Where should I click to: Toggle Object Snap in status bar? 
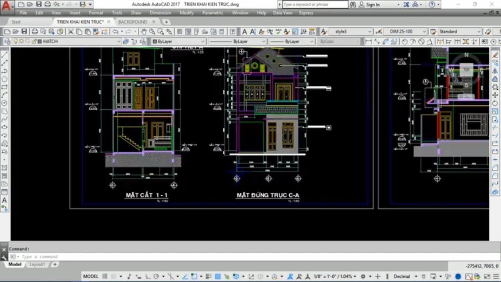click(x=194, y=276)
